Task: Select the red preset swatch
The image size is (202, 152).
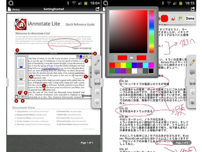Action: (112, 65)
